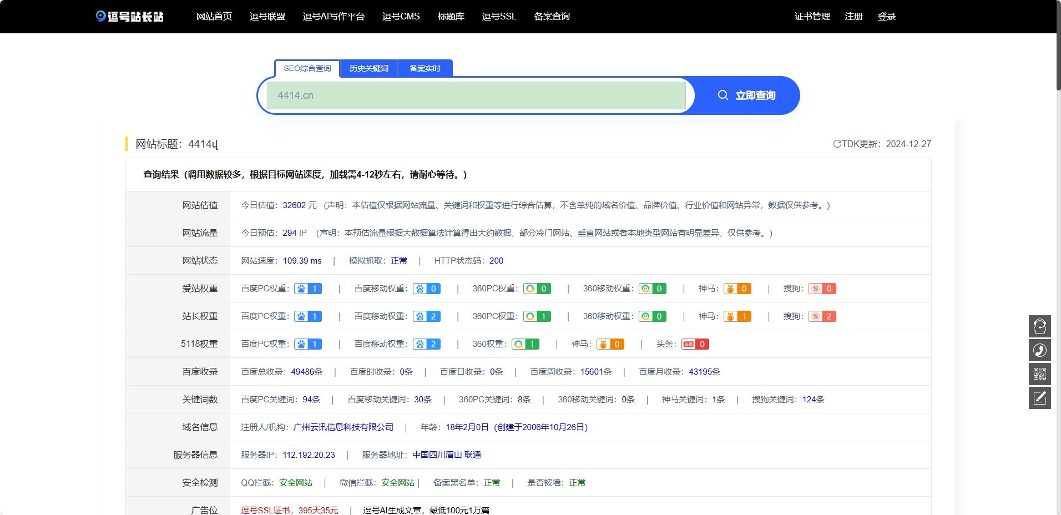1061x515 pixels.
Task: Click server IP 112.192.20.23
Action: tap(309, 455)
